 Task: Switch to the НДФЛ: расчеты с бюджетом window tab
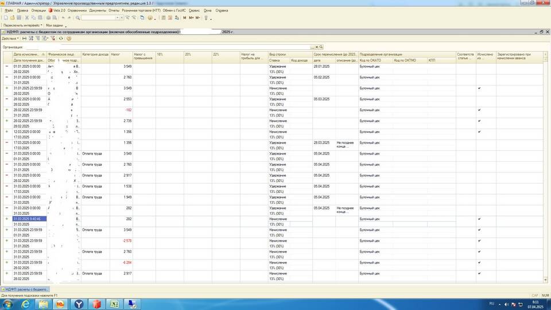tap(25, 289)
